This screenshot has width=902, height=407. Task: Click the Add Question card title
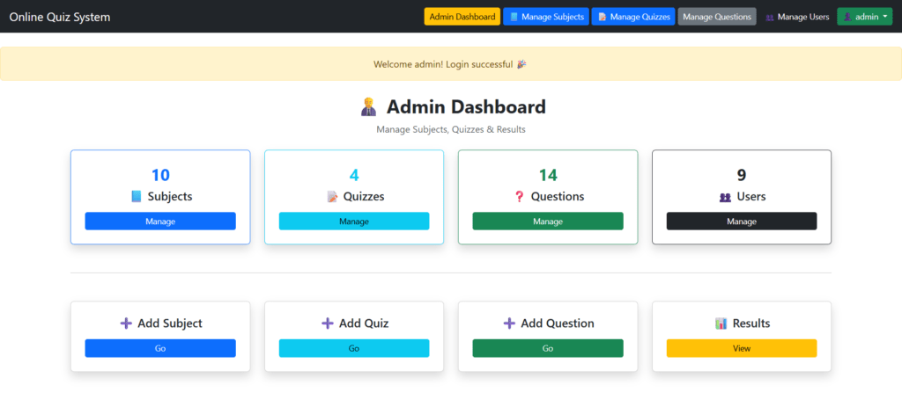[558, 323]
